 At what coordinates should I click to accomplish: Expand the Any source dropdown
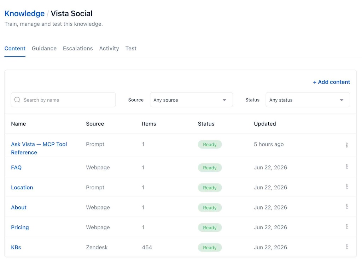click(x=191, y=100)
